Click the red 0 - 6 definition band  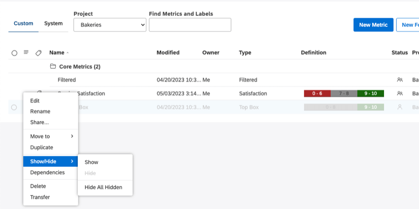[317, 93]
